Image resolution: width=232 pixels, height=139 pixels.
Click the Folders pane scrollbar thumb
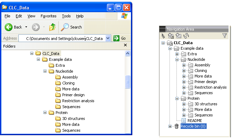tap(127, 82)
